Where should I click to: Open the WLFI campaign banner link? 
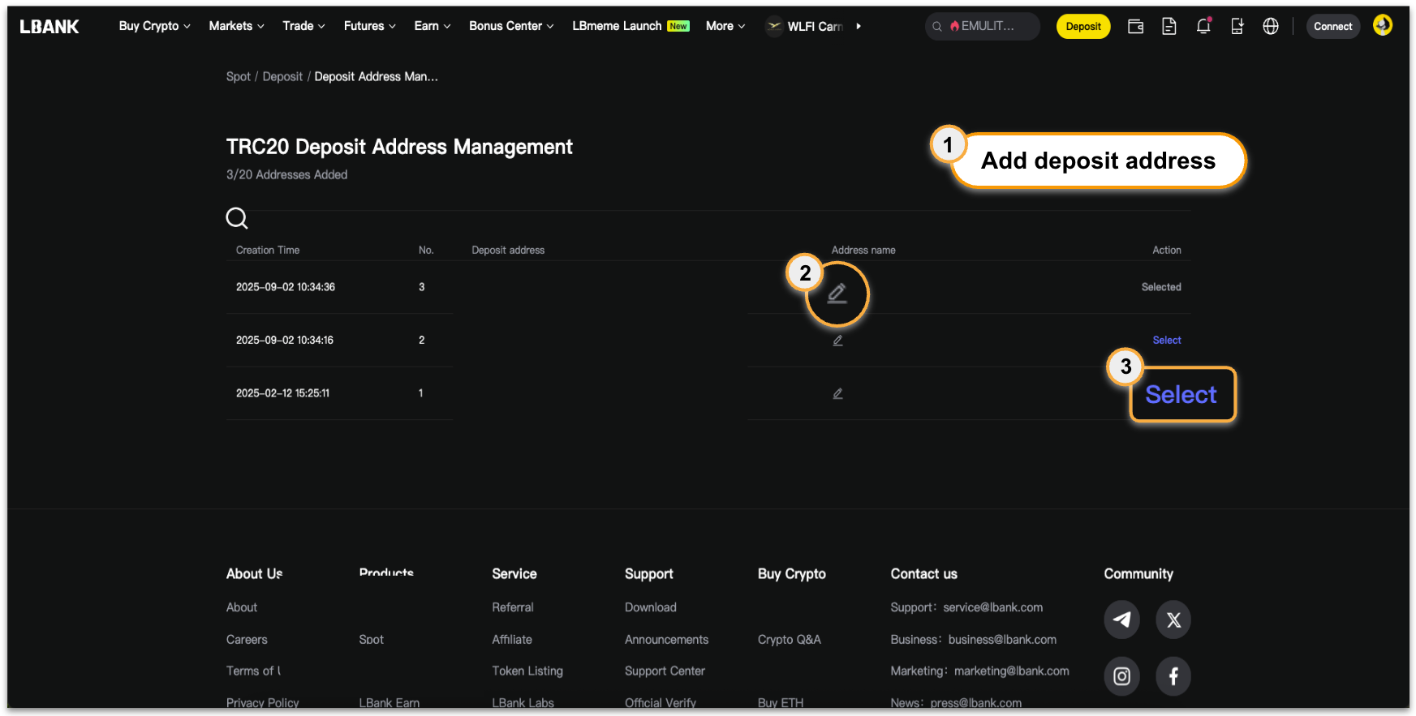click(x=805, y=26)
